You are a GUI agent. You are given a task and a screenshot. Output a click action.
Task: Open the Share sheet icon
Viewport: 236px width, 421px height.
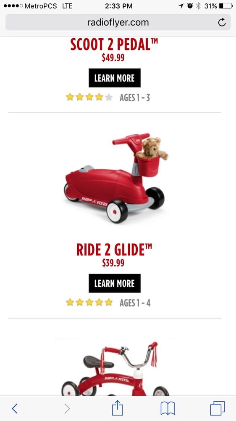(x=117, y=408)
